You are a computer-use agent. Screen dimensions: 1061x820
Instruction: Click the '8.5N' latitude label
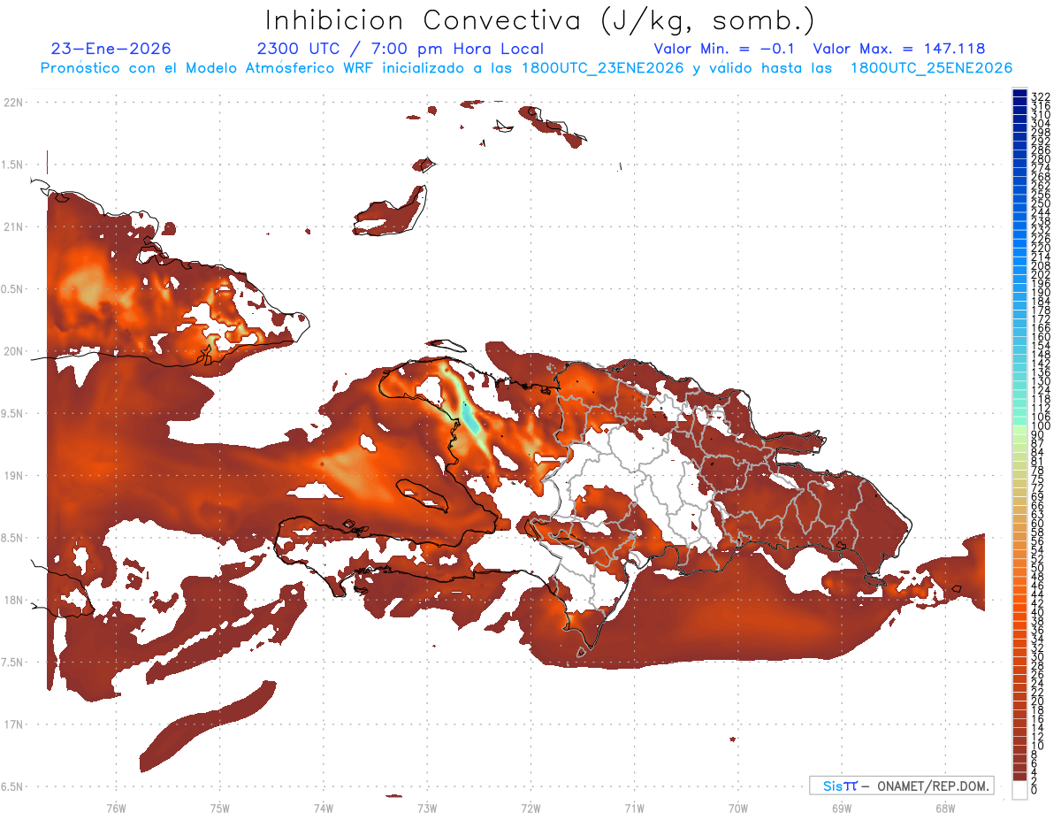(13, 538)
